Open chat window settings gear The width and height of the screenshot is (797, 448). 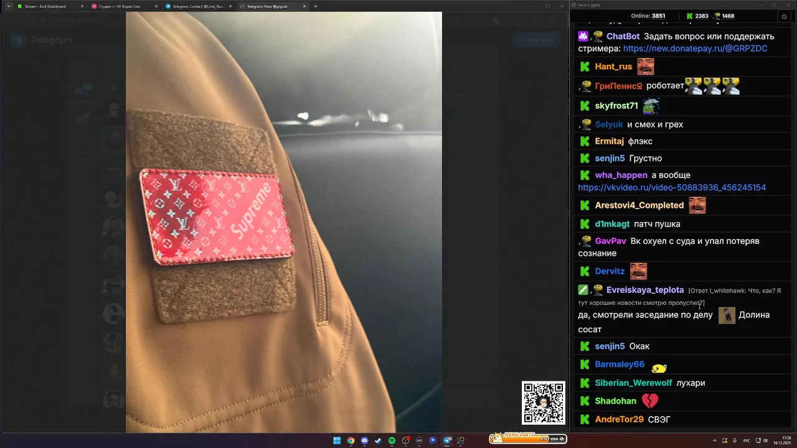784,16
